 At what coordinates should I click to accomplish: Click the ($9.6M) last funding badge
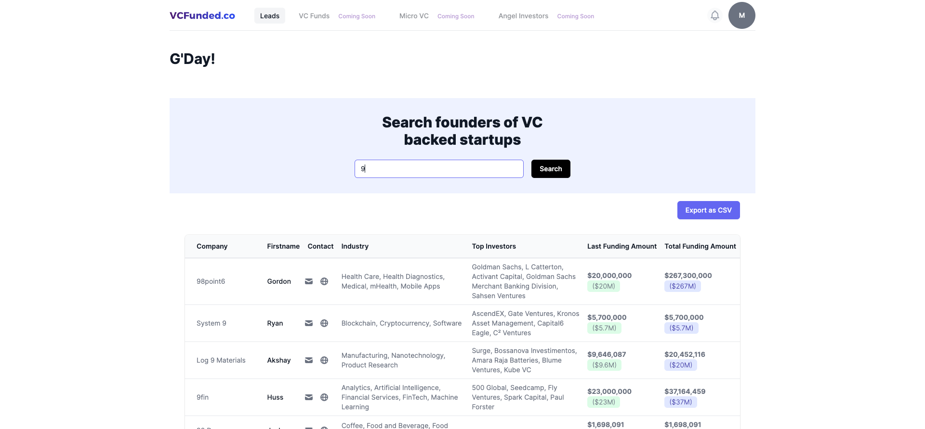tap(604, 365)
